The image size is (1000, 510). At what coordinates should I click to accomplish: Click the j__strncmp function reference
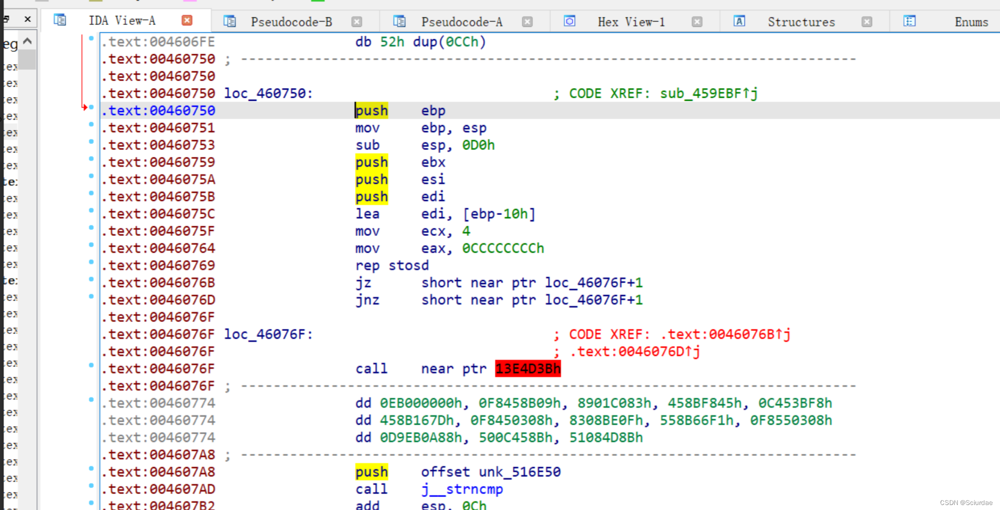tap(462, 489)
